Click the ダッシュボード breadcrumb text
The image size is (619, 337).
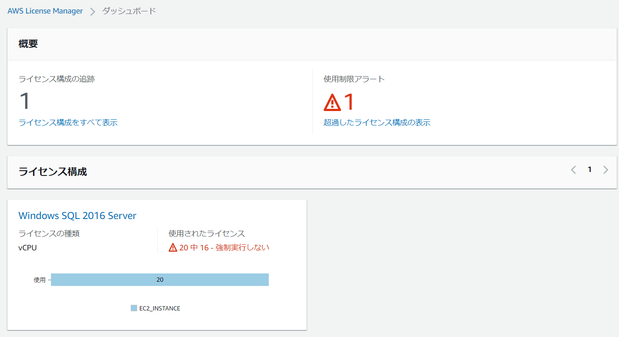(x=129, y=11)
